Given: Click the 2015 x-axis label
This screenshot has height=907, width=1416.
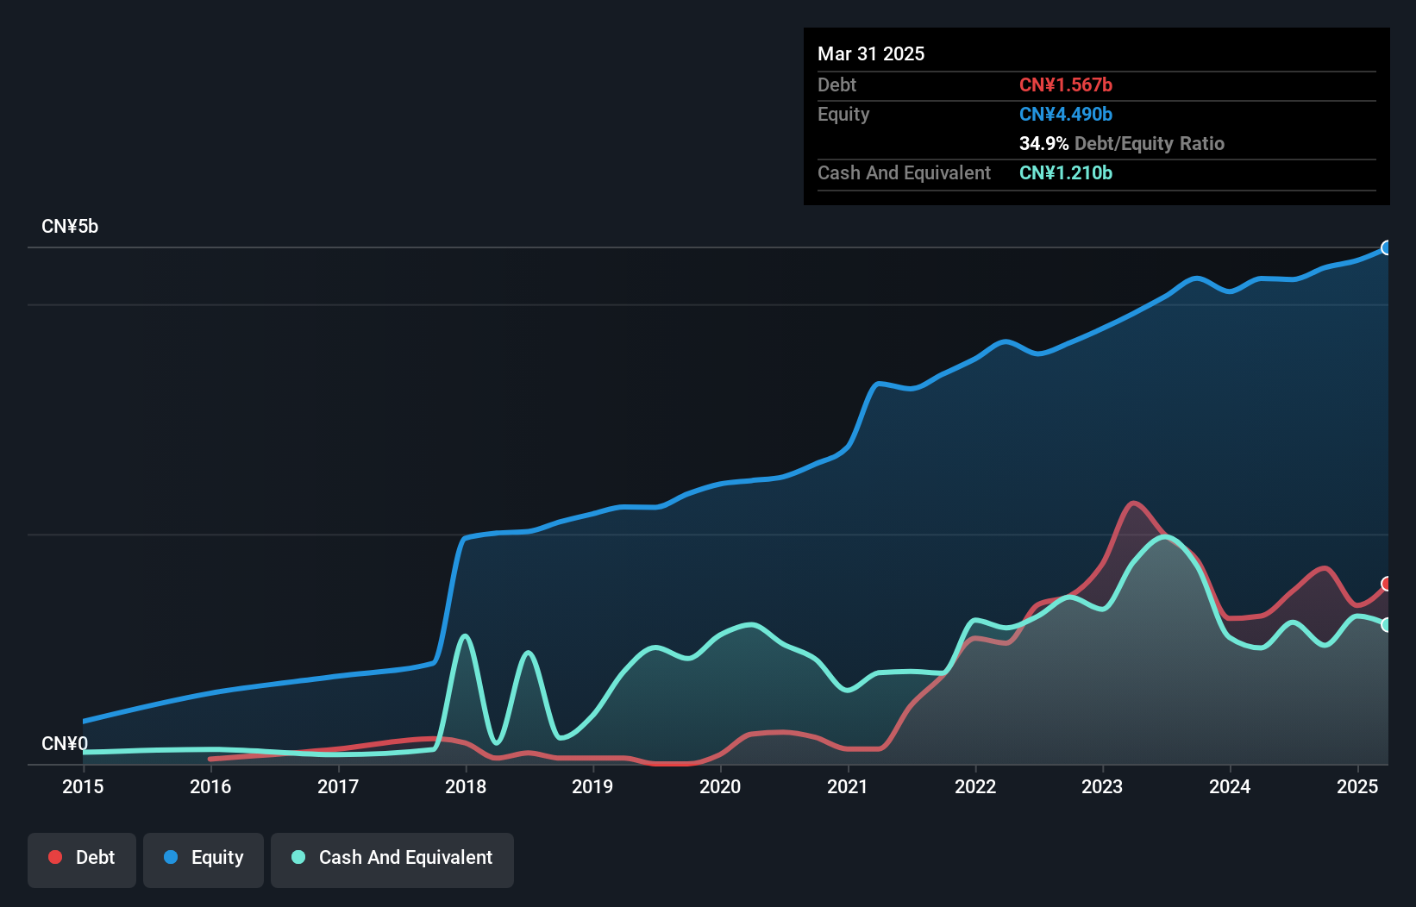Looking at the screenshot, I should (x=83, y=786).
